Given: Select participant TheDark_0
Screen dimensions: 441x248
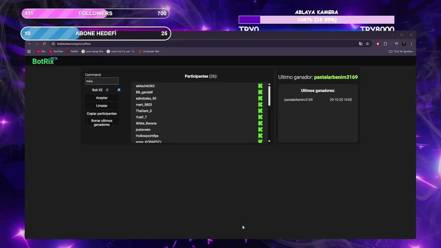Looking at the screenshot, I should click(x=144, y=111).
